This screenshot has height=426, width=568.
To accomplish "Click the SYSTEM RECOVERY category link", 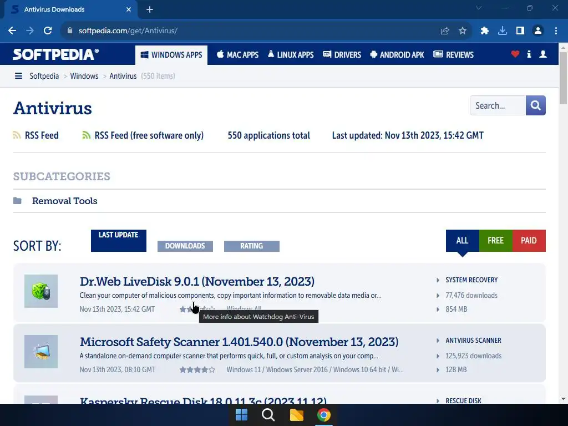I will point(471,280).
